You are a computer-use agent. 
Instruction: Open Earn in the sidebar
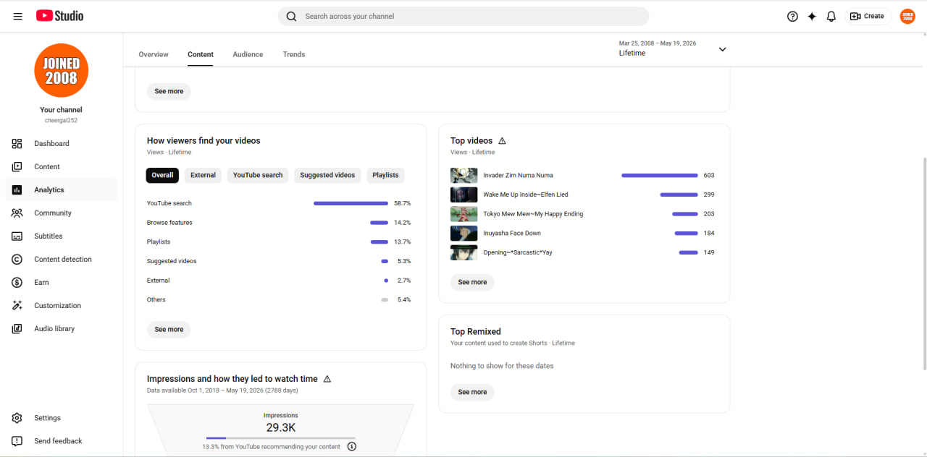(x=61, y=283)
